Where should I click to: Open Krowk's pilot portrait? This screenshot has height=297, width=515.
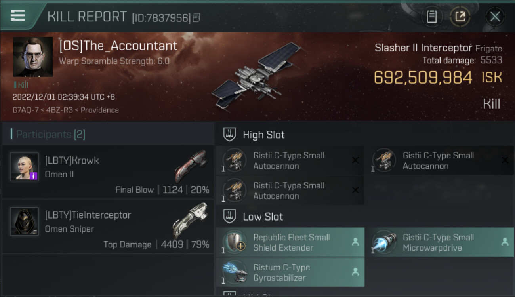25,167
